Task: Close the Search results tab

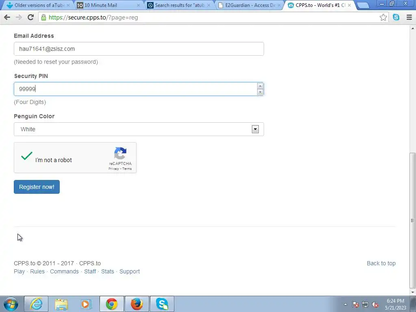Action: click(208, 5)
